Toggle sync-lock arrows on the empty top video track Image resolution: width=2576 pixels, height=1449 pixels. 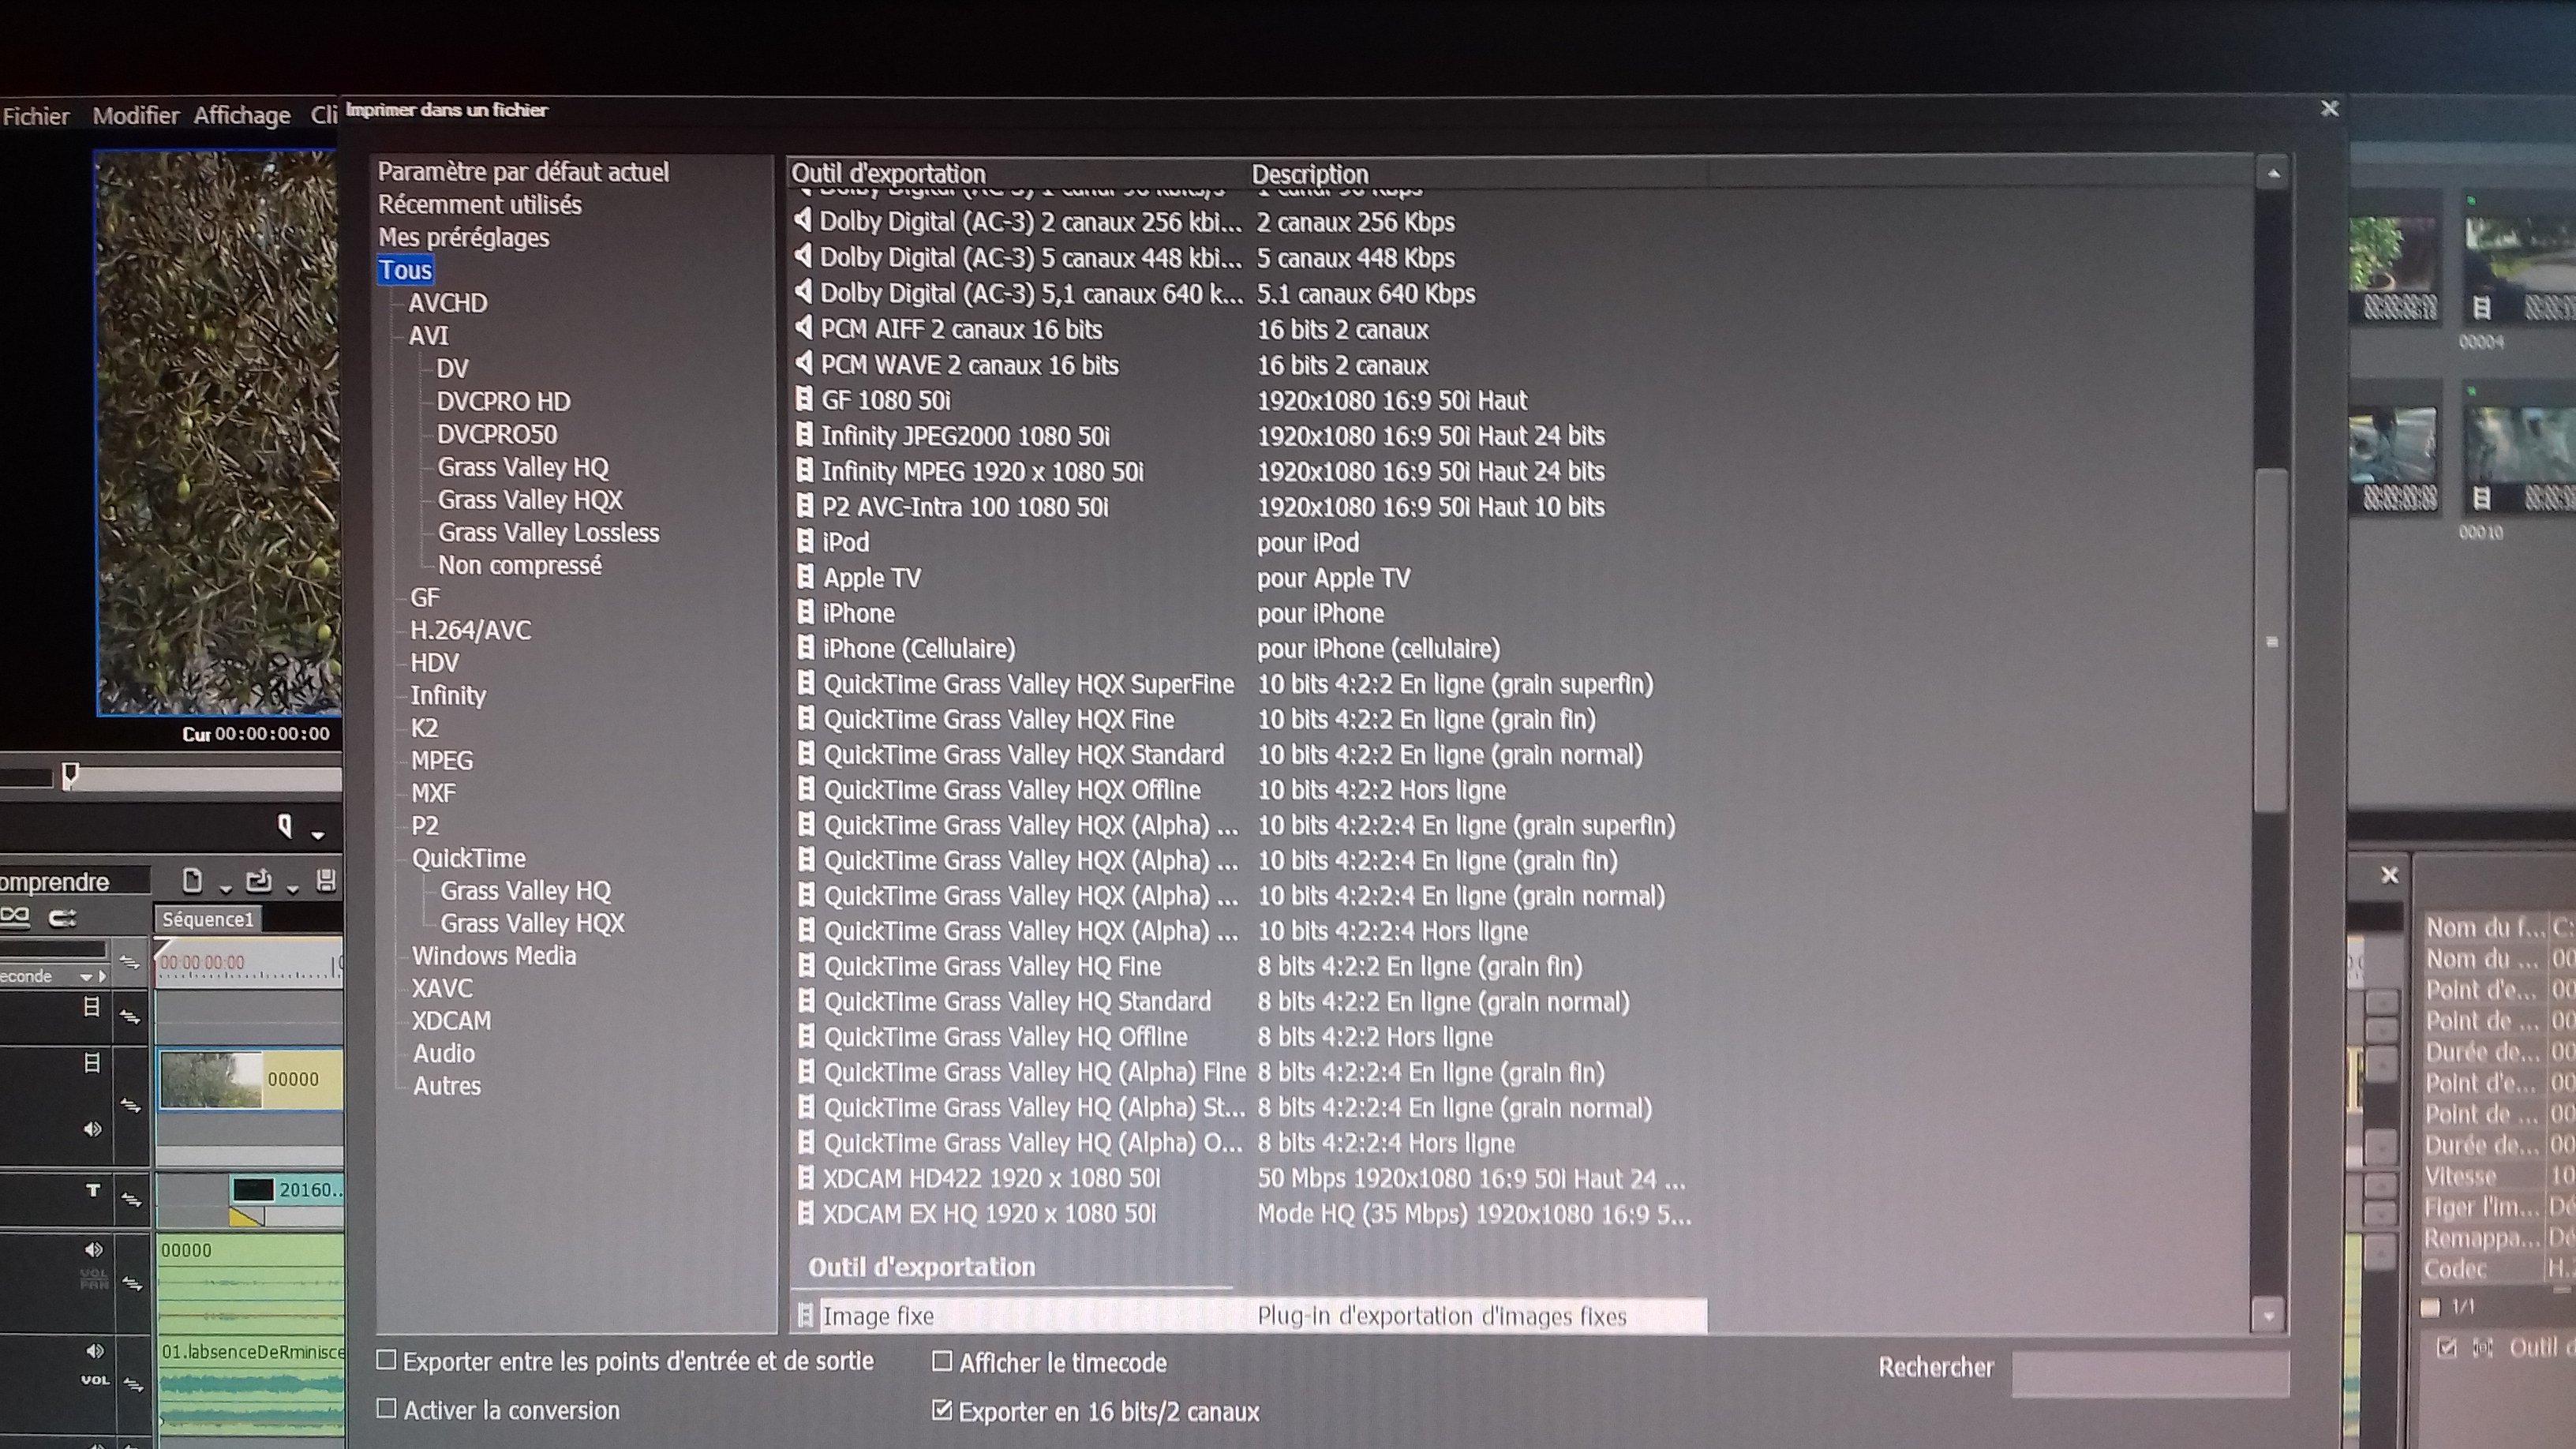129,1017
